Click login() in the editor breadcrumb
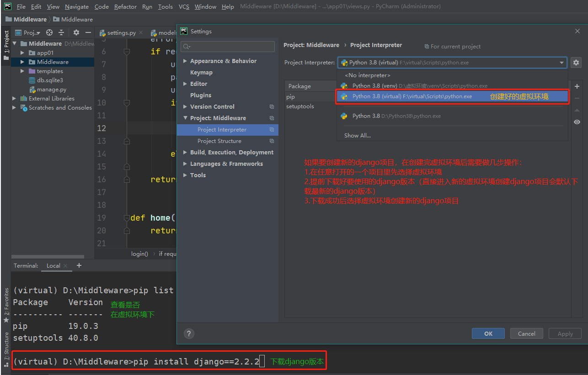Image resolution: width=588 pixels, height=375 pixels. [x=140, y=254]
